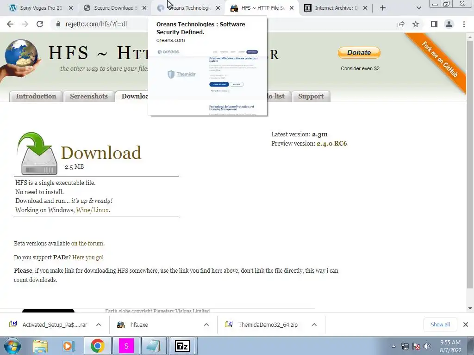Open the media player taskbar icon

tap(69, 346)
